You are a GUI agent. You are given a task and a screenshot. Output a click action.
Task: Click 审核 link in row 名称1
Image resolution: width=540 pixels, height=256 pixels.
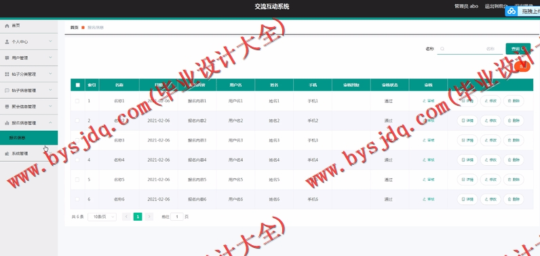click(x=428, y=101)
